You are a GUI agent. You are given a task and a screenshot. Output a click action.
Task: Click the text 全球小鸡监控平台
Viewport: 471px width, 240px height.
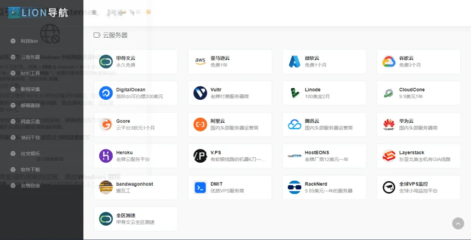point(418,191)
